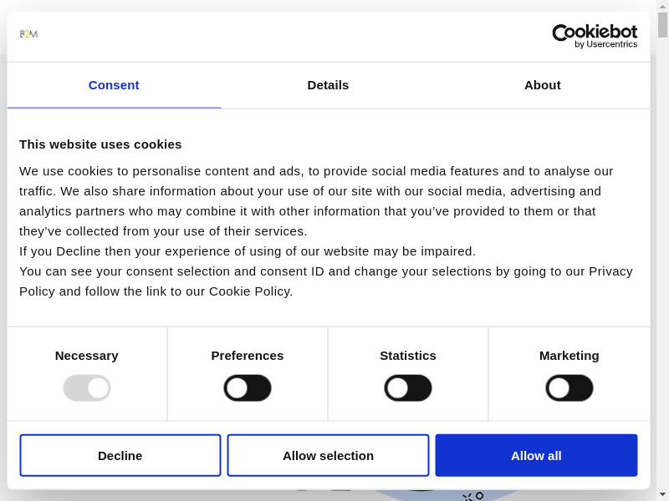The width and height of the screenshot is (669, 501).
Task: Click the Necessary category label
Action: (x=87, y=355)
